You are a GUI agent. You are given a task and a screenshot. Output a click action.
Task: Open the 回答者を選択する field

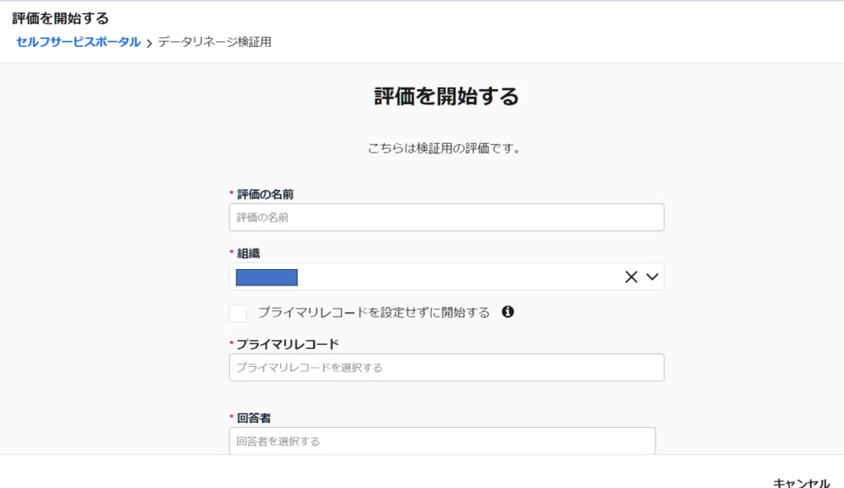[442, 441]
